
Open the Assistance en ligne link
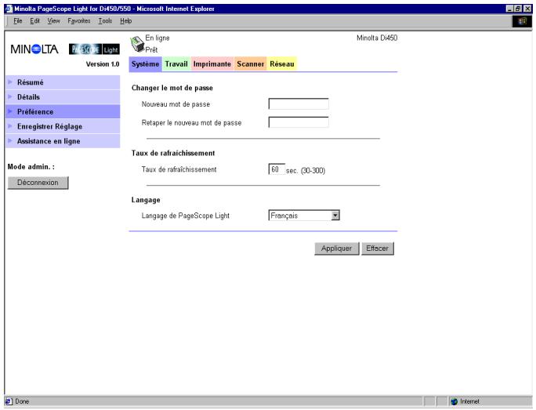tap(63, 141)
